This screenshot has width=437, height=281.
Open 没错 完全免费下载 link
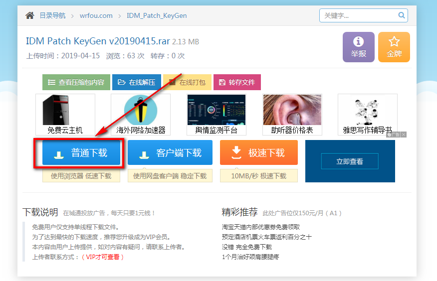coord(246,247)
